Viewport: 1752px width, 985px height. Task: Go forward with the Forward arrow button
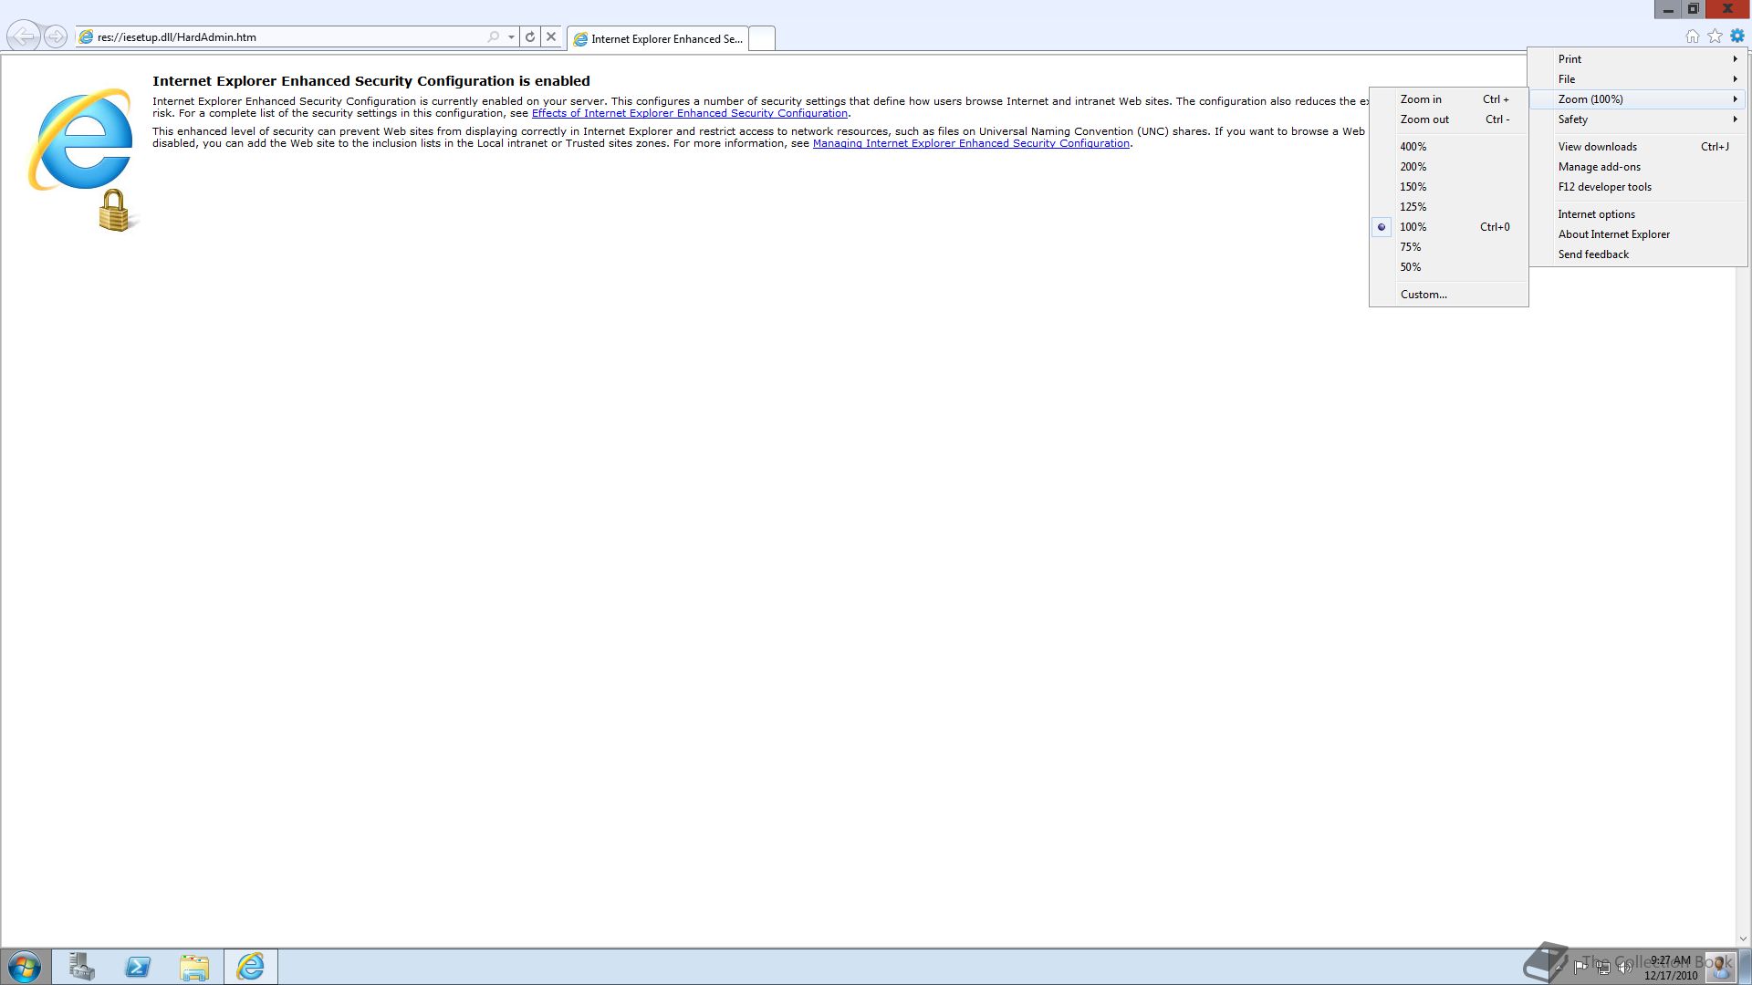(56, 36)
